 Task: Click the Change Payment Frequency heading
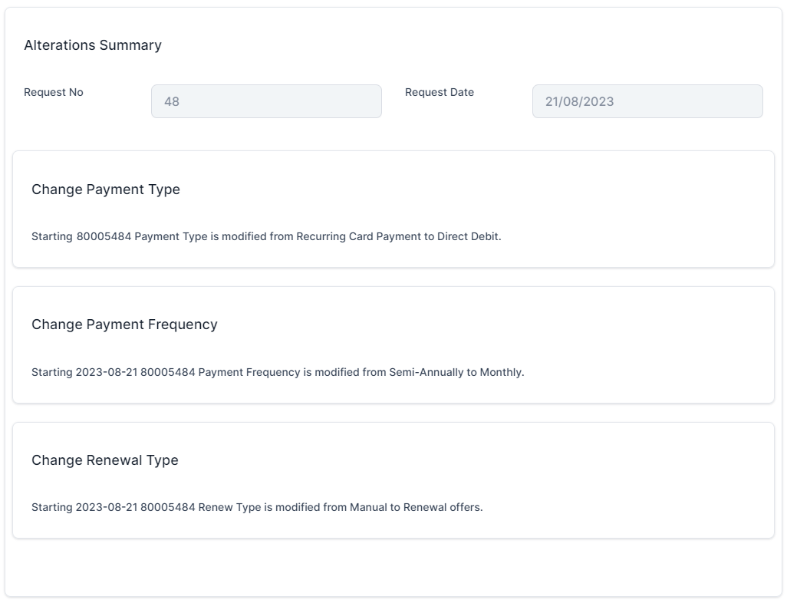pyautogui.click(x=124, y=325)
